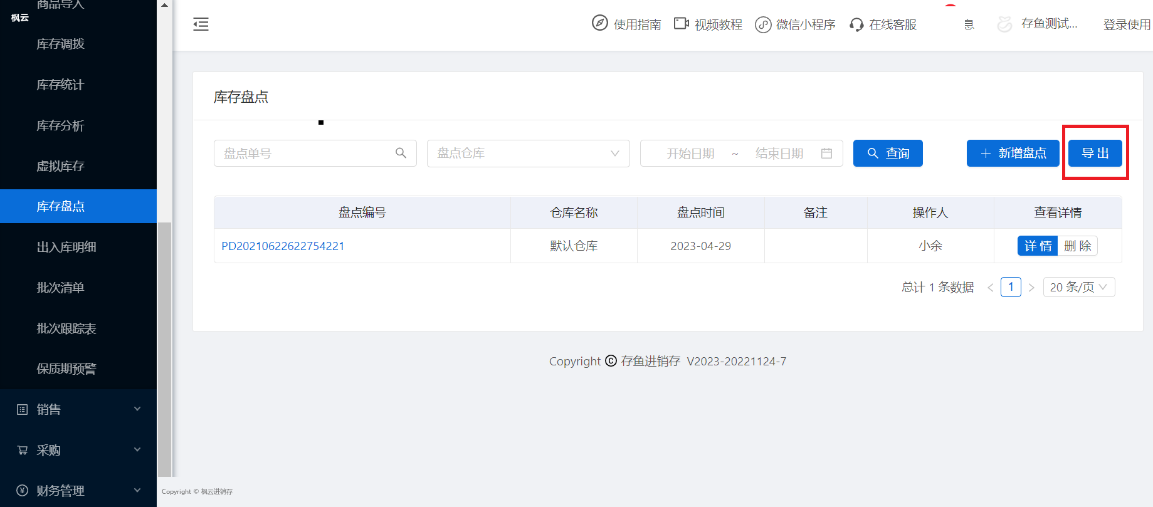
Task: Select 库存盘点 in the sidebar
Action: click(78, 206)
